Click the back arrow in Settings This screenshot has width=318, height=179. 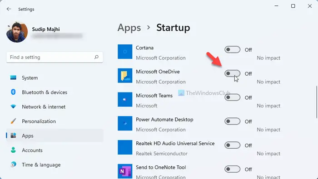pos(9,9)
